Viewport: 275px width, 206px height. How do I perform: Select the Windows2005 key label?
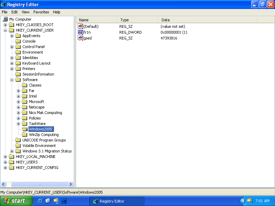pyautogui.click(x=41, y=129)
